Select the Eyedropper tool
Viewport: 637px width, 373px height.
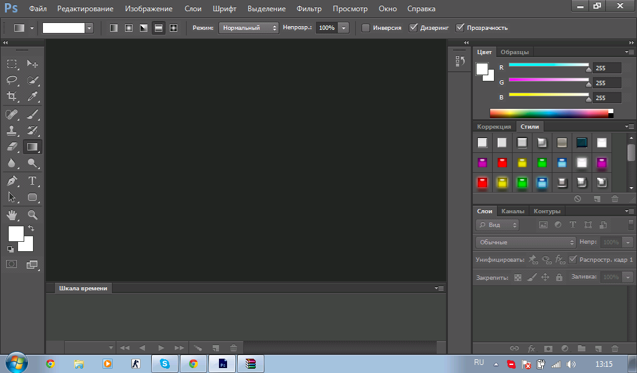pos(32,96)
